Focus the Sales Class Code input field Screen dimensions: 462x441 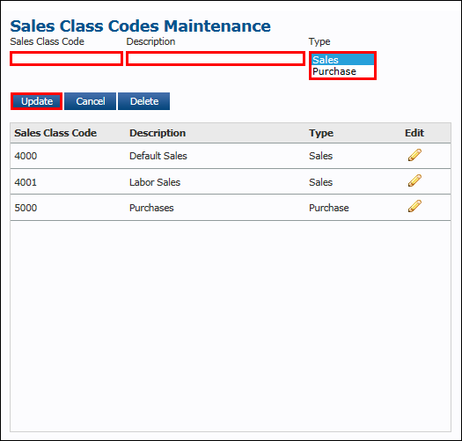[66, 59]
